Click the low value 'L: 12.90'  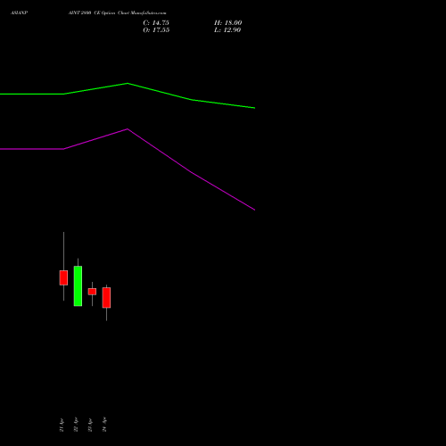point(227,29)
